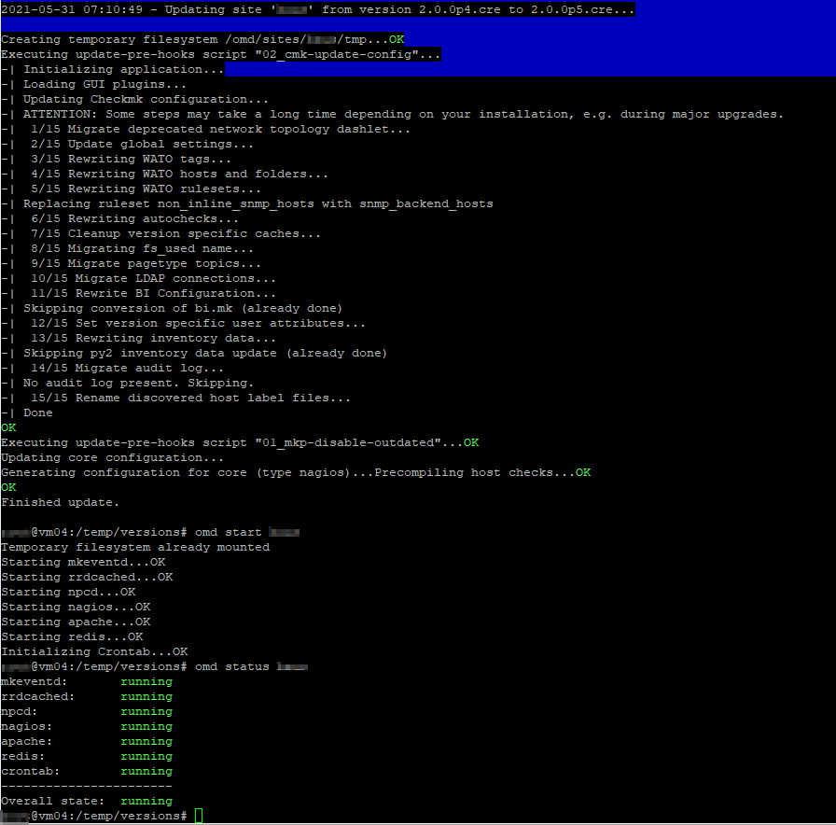The width and height of the screenshot is (836, 825).
Task: Click the "Finished update." line
Action: [61, 503]
